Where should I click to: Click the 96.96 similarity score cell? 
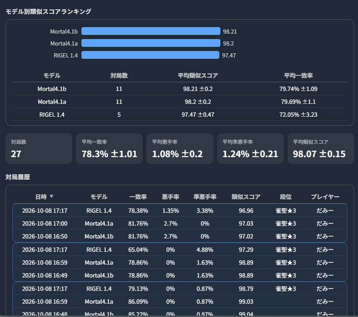pyautogui.click(x=246, y=210)
